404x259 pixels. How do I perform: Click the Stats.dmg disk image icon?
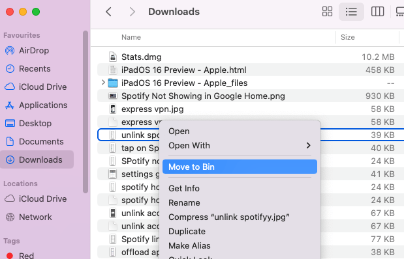[113, 57]
